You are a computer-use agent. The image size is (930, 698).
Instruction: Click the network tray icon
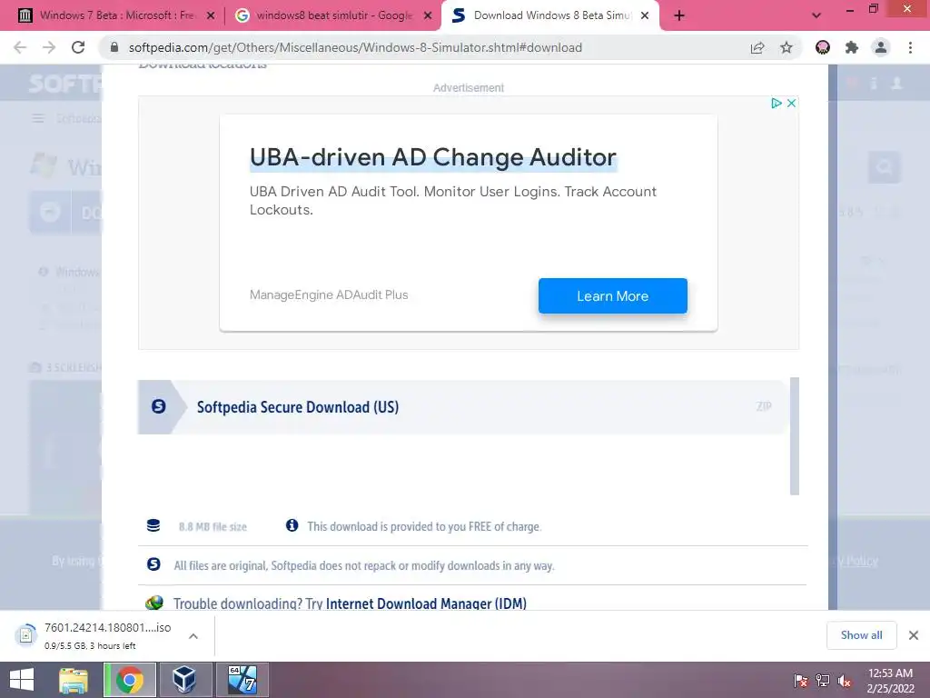coord(823,681)
